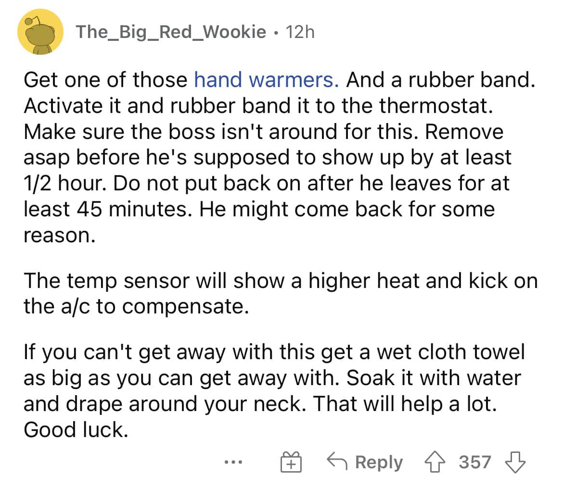Give an award using the gift icon
This screenshot has width=563, height=488.
pyautogui.click(x=291, y=462)
